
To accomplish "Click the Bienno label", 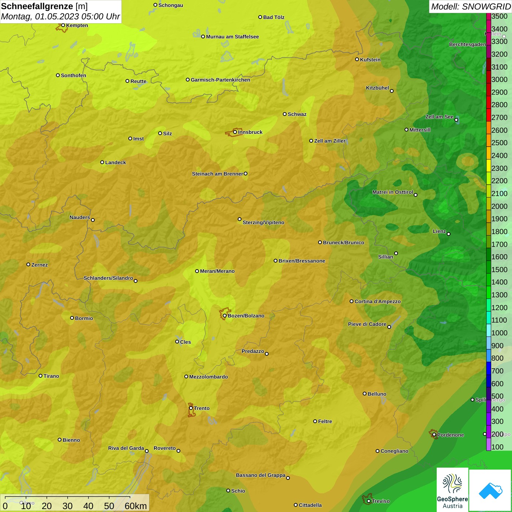I will [x=71, y=440].
